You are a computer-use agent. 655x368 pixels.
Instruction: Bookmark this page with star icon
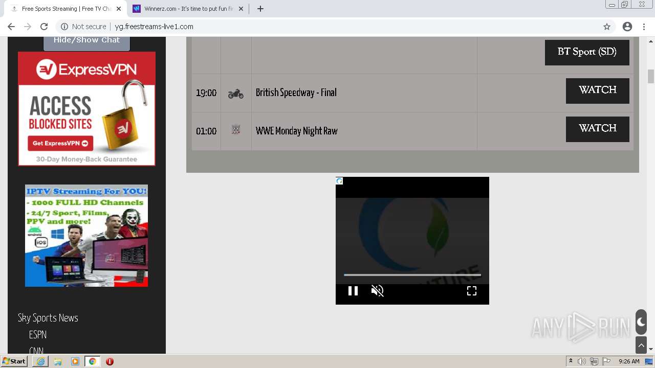(607, 27)
